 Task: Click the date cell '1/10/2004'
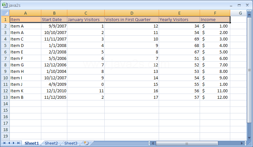[x=54, y=71]
